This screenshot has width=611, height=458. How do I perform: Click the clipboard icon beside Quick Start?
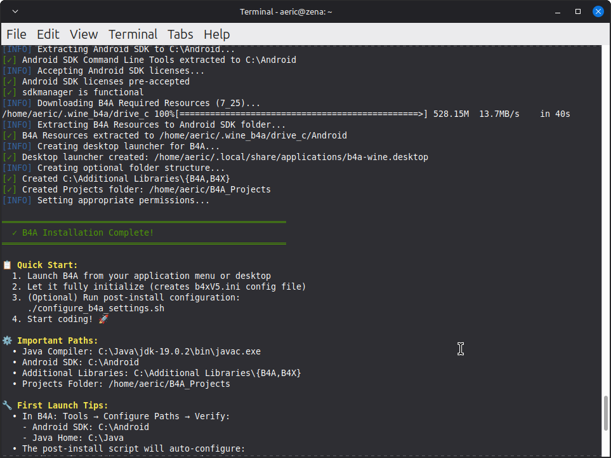[7, 265]
